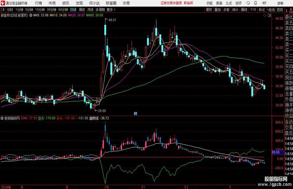
Task: Click the 复权 toolbar button
Action: [209, 10]
